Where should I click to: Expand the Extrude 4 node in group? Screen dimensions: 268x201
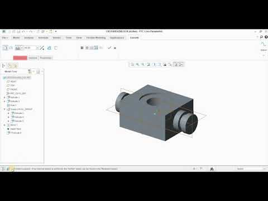tap(8, 117)
